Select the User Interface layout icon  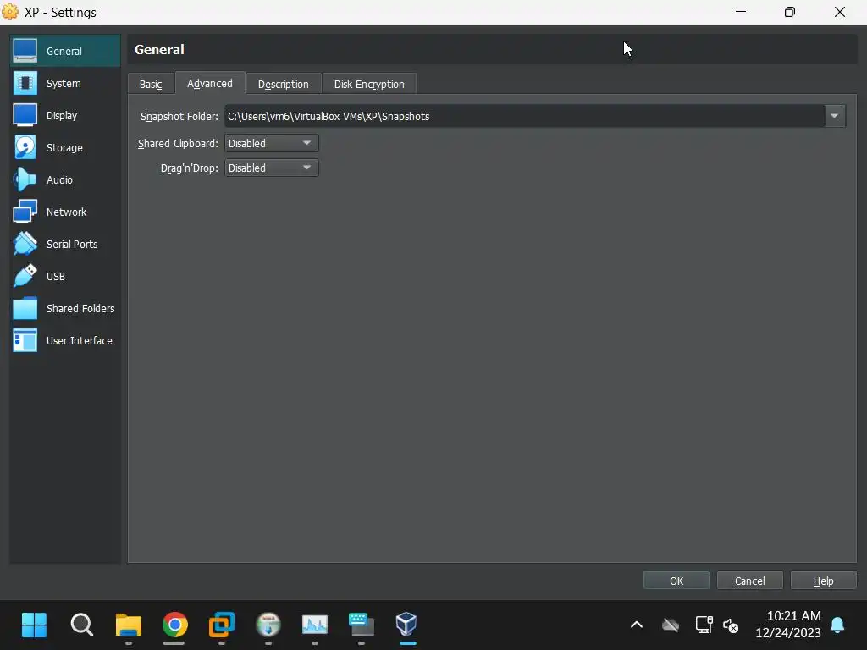pos(25,340)
